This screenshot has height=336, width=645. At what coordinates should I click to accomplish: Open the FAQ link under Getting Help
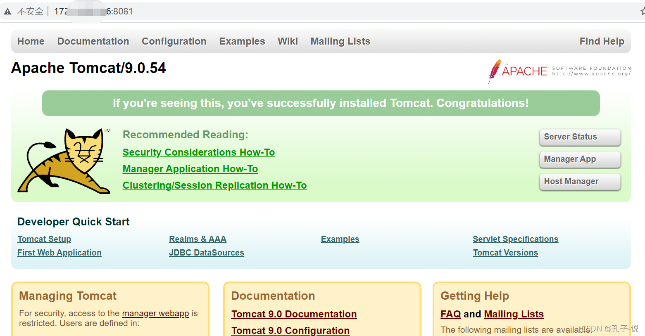451,314
